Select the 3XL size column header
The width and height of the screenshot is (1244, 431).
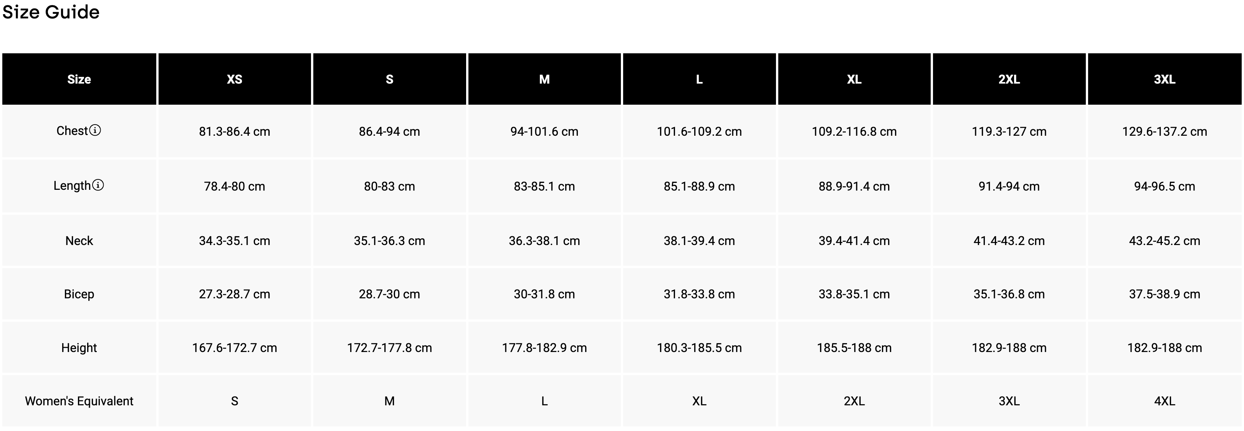1164,79
